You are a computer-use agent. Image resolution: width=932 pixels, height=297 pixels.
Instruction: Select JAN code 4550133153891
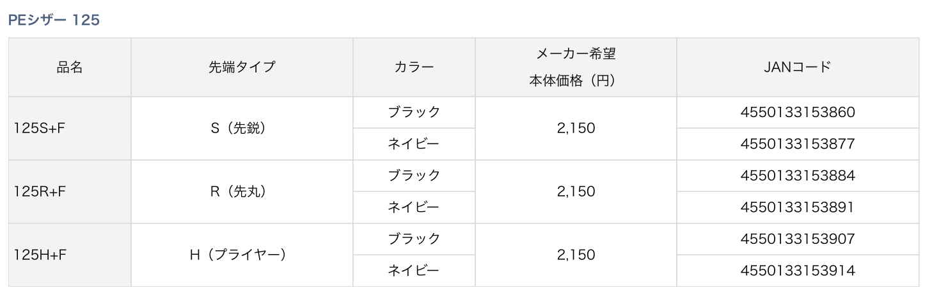[797, 207]
